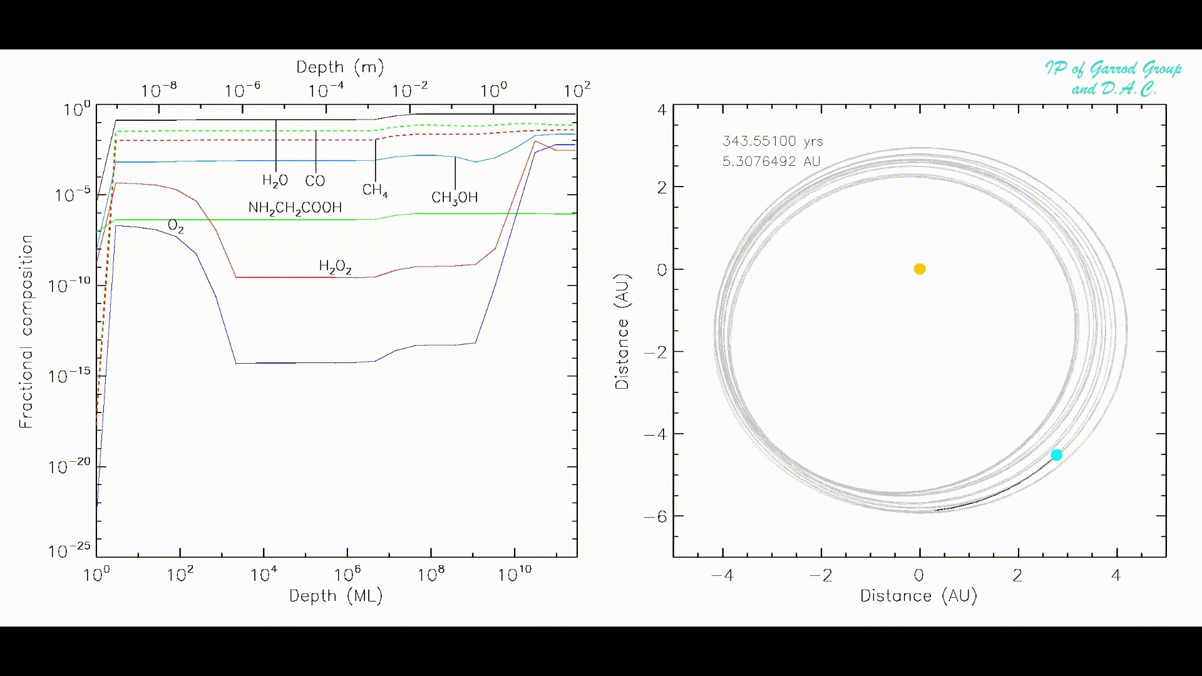Click the Depth (m) top axis title
The width and height of the screenshot is (1202, 676).
(340, 67)
